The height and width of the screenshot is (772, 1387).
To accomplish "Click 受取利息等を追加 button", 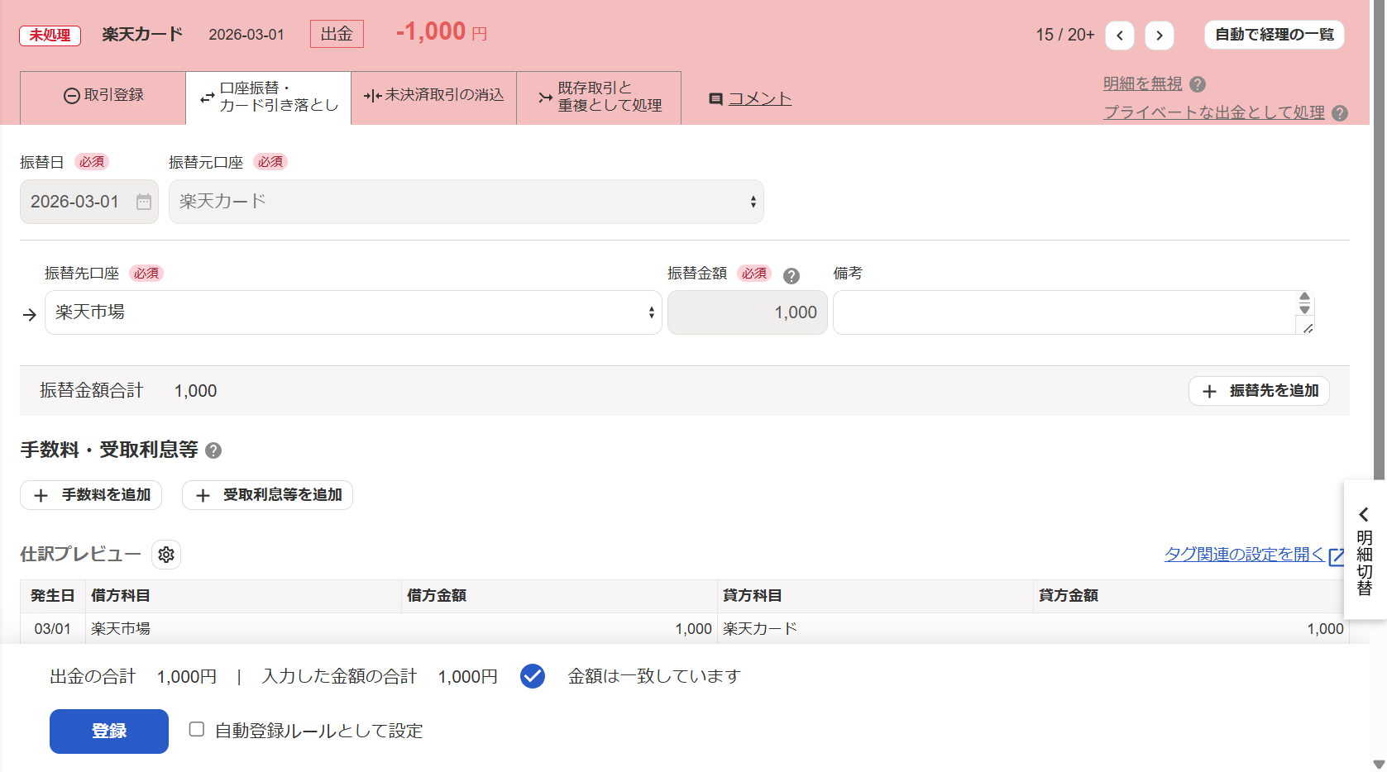I will coord(267,495).
